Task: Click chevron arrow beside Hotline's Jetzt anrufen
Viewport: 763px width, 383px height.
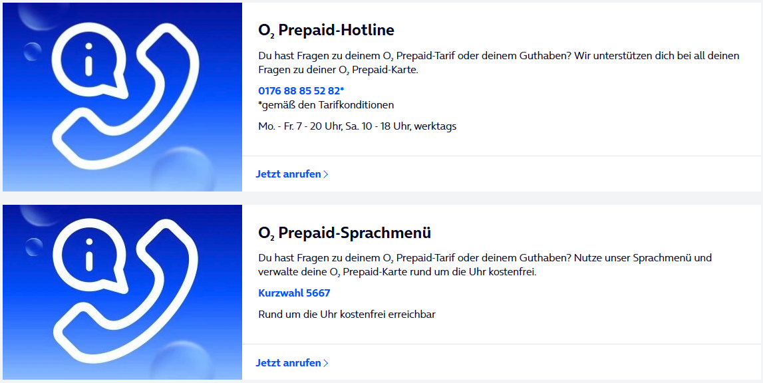Action: point(326,174)
